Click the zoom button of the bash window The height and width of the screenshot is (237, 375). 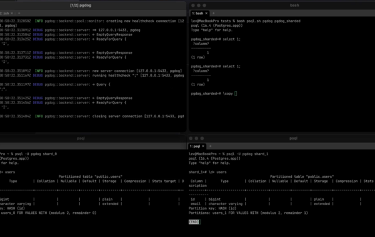tap(204, 6)
